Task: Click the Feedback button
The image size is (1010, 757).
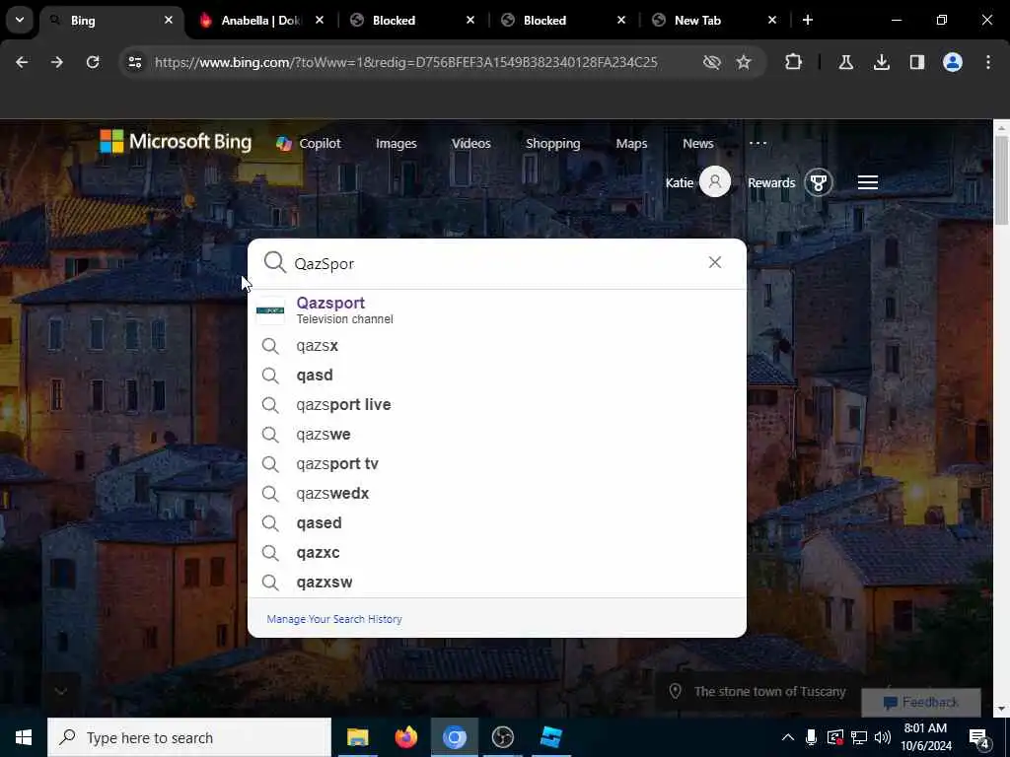Action: 921,702
